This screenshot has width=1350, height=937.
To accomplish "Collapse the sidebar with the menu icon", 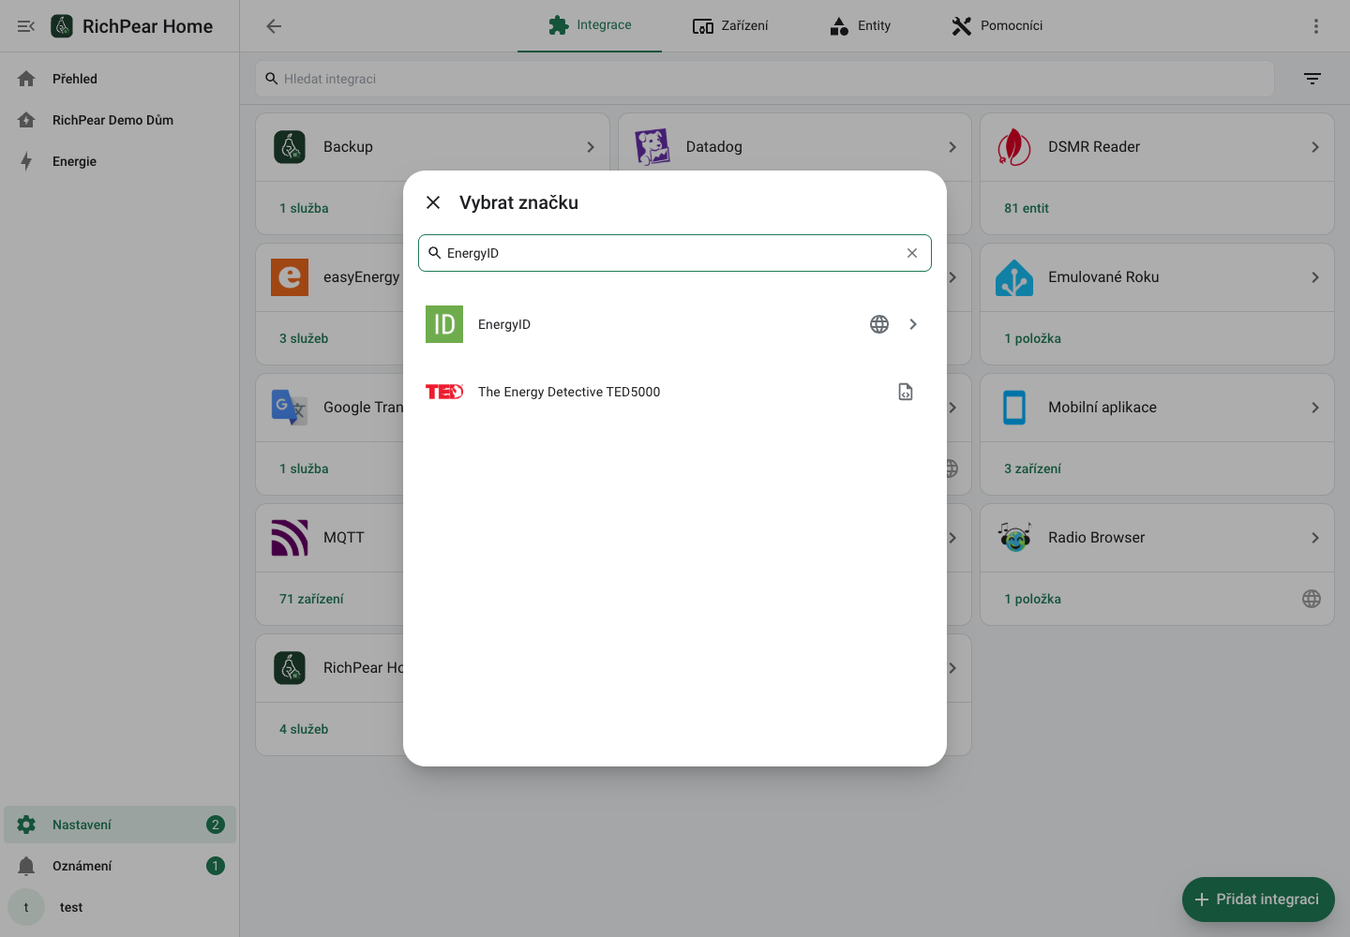I will tap(26, 26).
